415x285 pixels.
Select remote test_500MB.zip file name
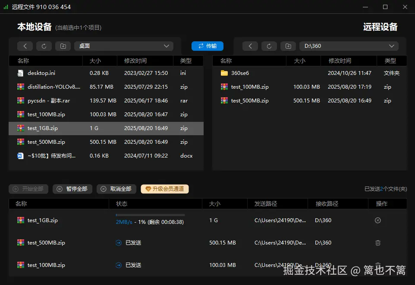[x=250, y=101]
